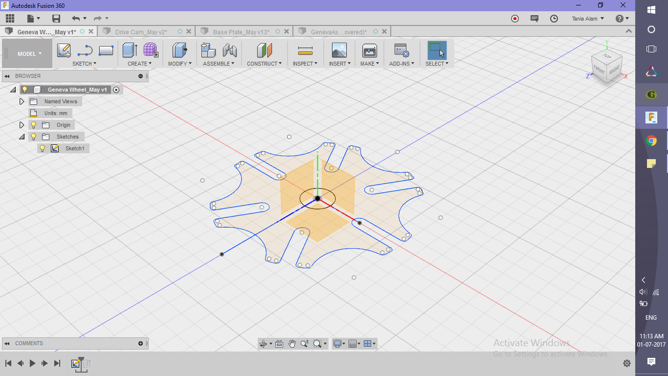Collapse the BROWSER panel

(x=7, y=76)
